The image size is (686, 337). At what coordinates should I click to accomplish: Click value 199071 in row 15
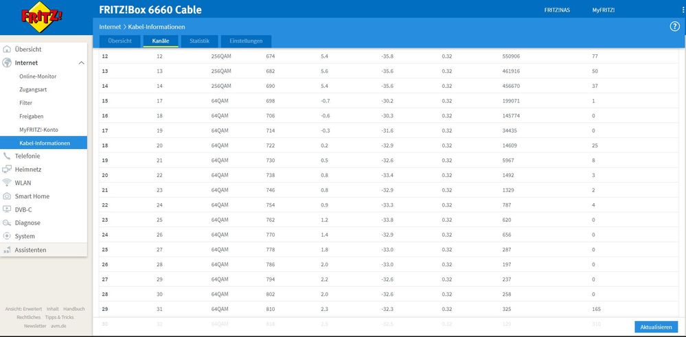click(511, 101)
